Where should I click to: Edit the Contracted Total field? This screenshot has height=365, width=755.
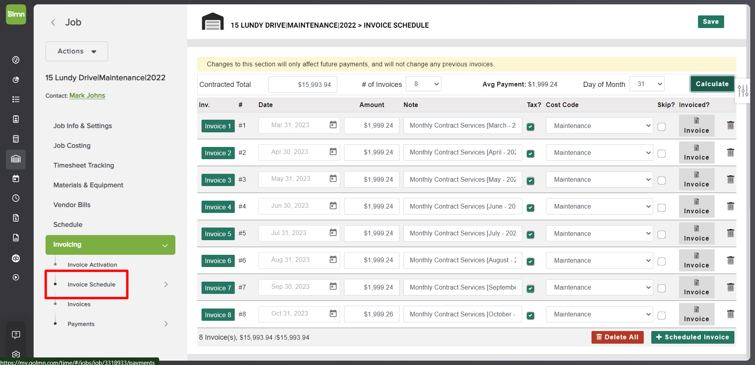(x=303, y=85)
